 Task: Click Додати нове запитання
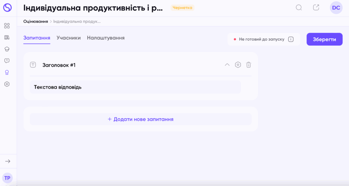point(140,119)
